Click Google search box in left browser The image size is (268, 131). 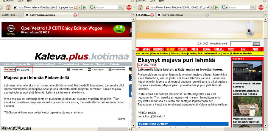(x=107, y=7)
